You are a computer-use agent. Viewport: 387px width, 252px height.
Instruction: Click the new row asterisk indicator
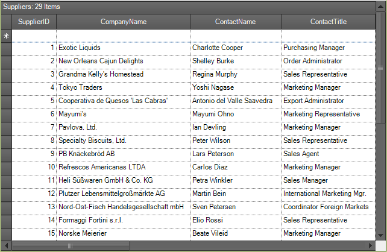(x=6, y=36)
